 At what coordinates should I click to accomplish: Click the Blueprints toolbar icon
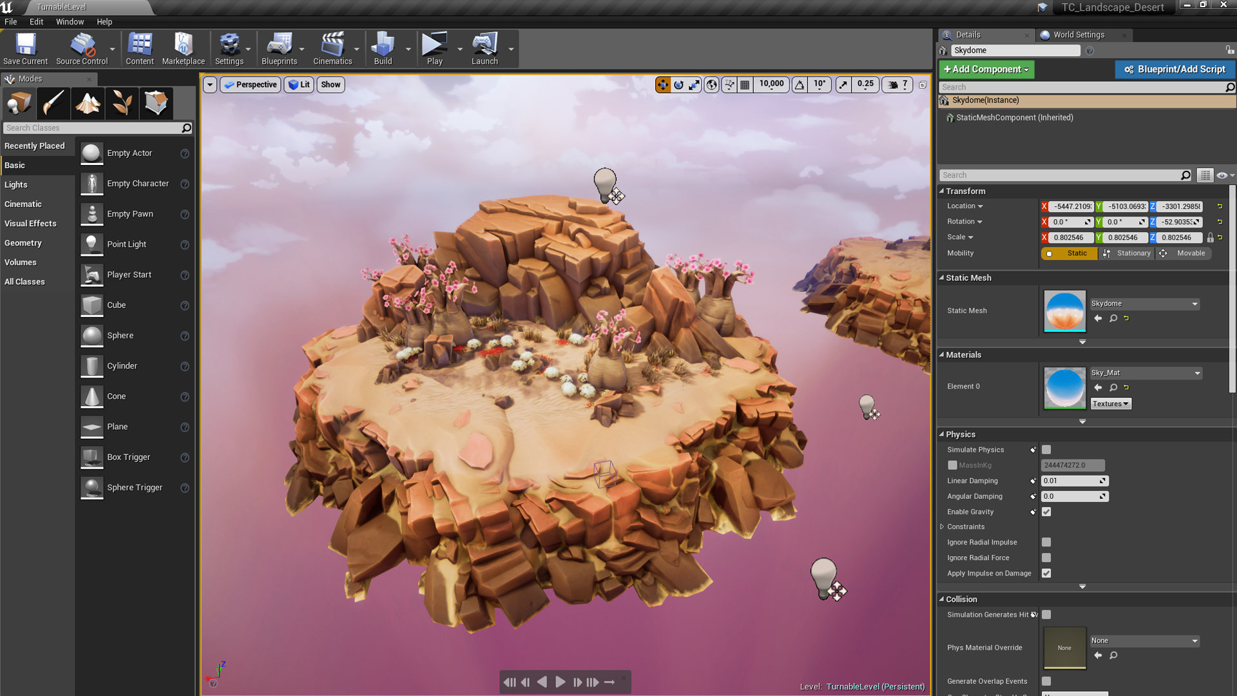point(279,49)
